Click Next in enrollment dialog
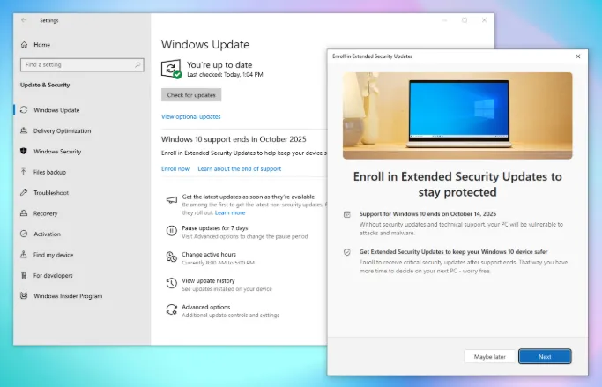Image resolution: width=602 pixels, height=387 pixels. point(545,356)
